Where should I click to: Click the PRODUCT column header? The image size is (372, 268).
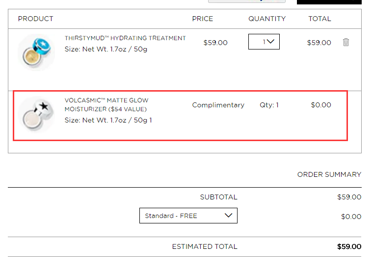pyautogui.click(x=36, y=19)
